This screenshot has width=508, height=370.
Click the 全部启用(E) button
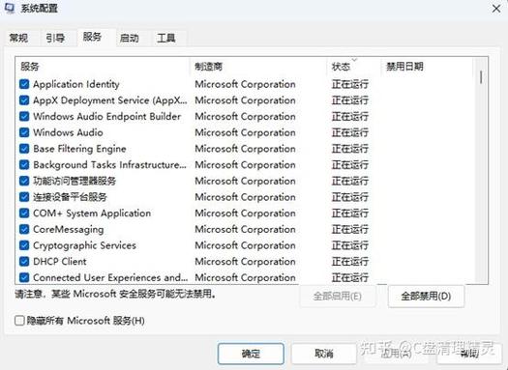tap(338, 296)
